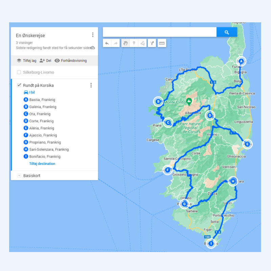
Task: Click the green Monte Cinto mountain pin
Action: click(x=189, y=102)
